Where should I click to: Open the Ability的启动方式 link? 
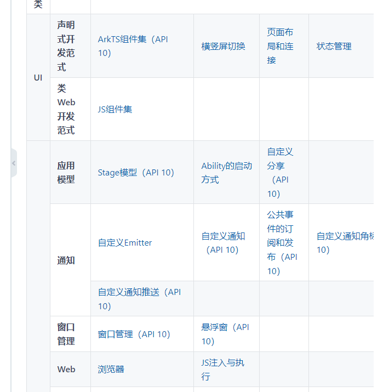coord(226,173)
